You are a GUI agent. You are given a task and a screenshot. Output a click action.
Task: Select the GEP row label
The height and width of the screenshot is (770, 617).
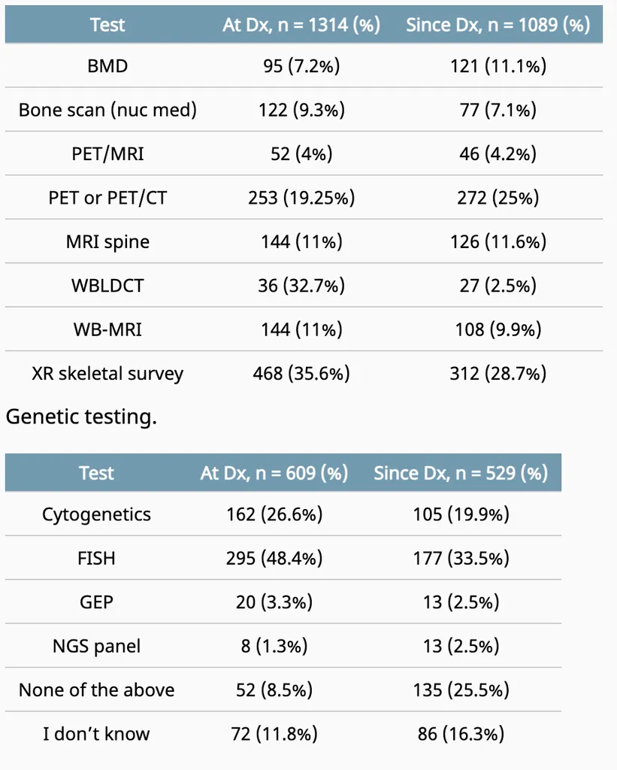96,602
